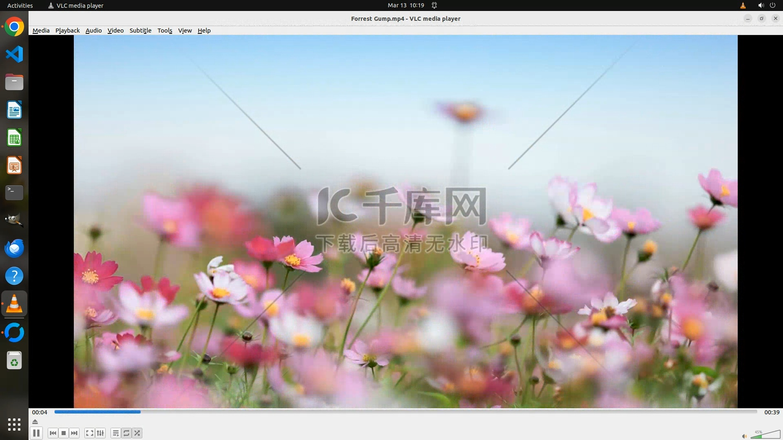Pause the video playback
Screen dimensions: 783x440
[x=36, y=433]
